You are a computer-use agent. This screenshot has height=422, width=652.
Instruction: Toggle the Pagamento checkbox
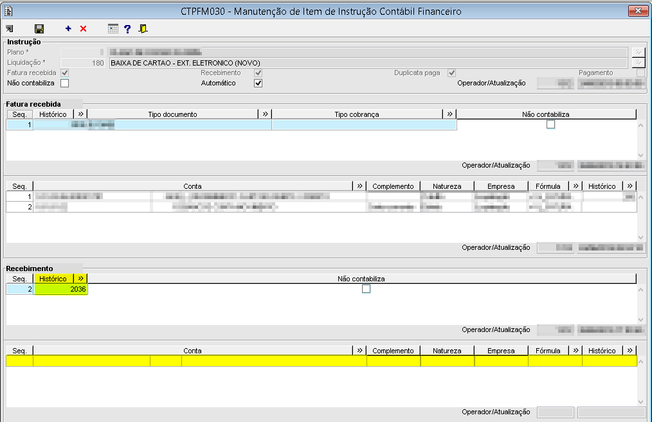click(641, 73)
